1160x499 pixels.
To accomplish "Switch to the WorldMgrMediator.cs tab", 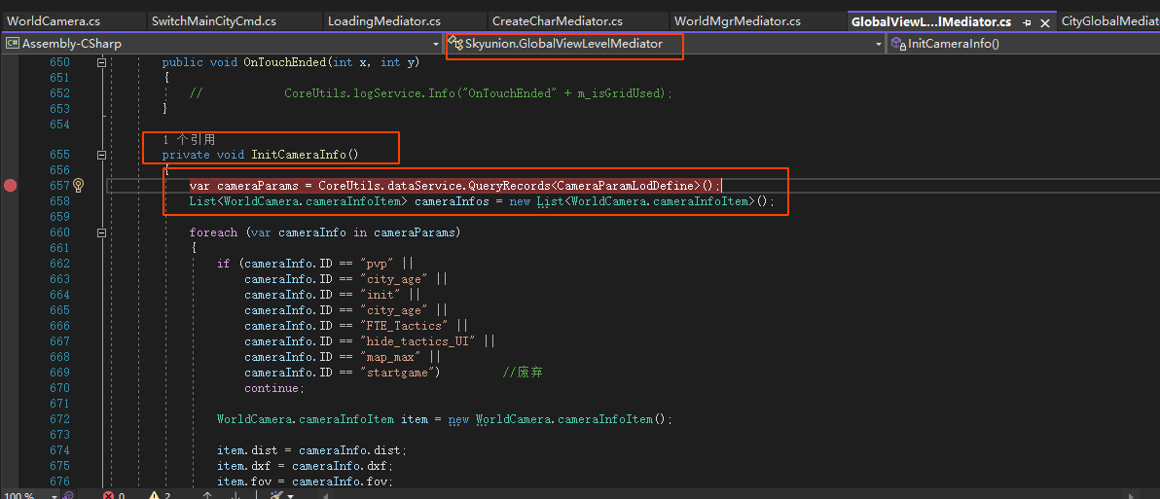I will click(737, 20).
